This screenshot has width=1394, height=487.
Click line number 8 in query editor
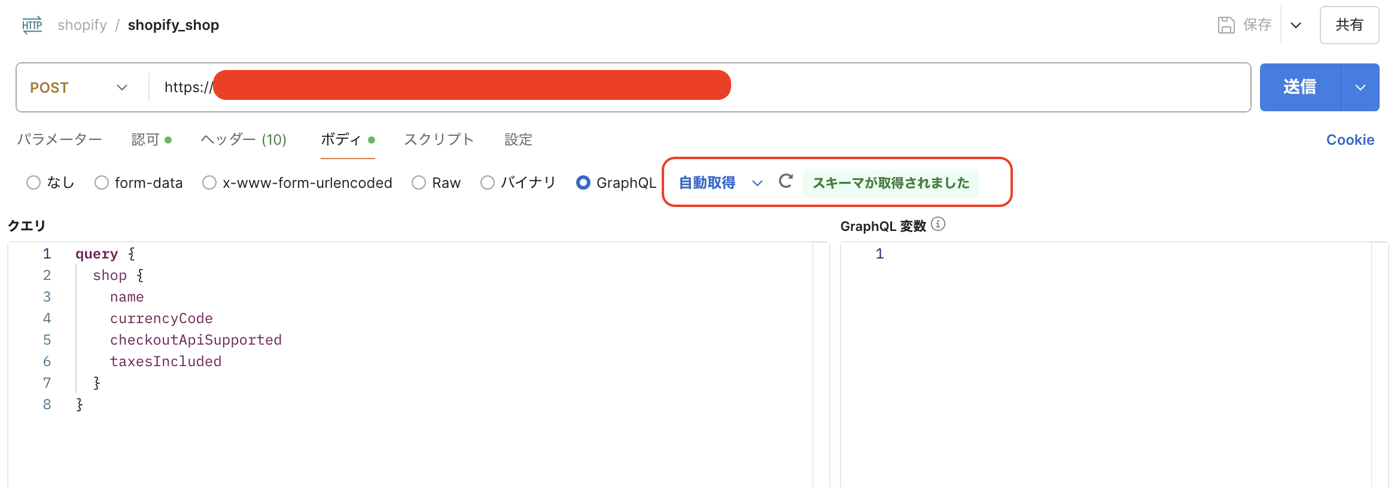tap(47, 404)
